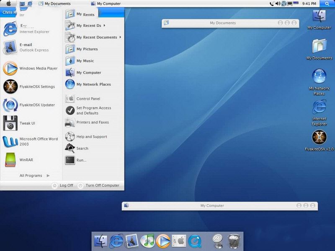Open Set Program Access and Defaults
335x251 pixels.
point(88,110)
